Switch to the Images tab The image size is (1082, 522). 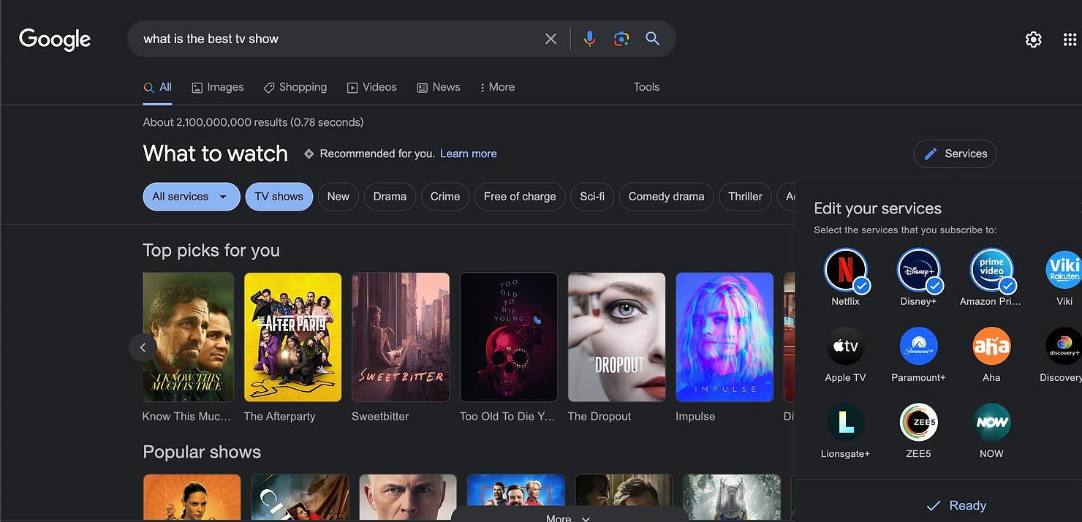point(218,87)
